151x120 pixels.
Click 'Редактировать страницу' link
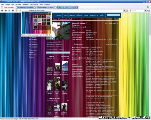click(x=54, y=47)
